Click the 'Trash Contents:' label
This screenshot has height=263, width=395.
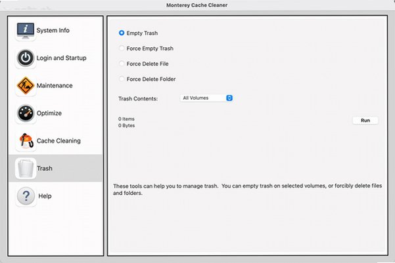pyautogui.click(x=138, y=98)
